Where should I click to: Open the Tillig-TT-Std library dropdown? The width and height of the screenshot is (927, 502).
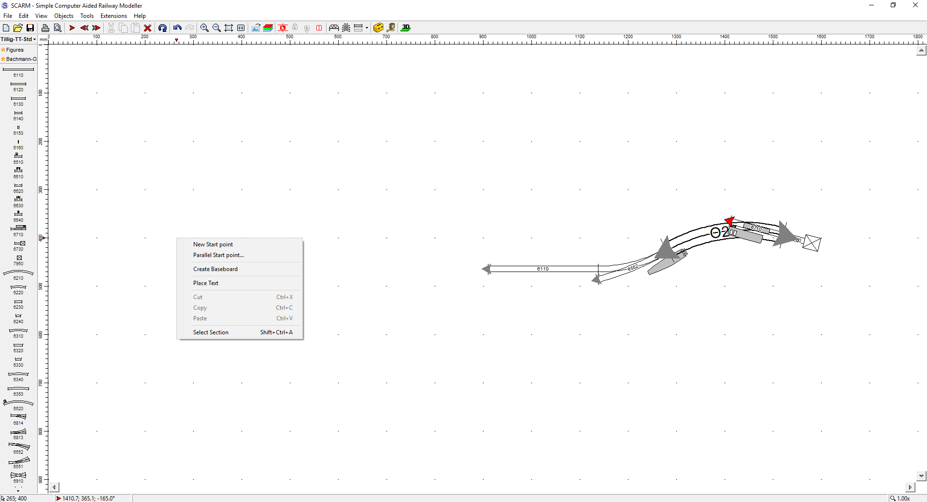(18, 39)
